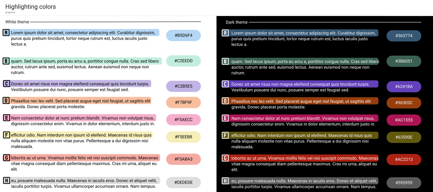Click the 'White theme' section heading
Image resolution: width=433 pixels, height=192 pixels.
coord(17,22)
